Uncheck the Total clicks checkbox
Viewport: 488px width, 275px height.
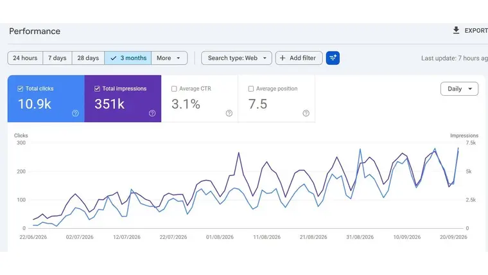21,89
